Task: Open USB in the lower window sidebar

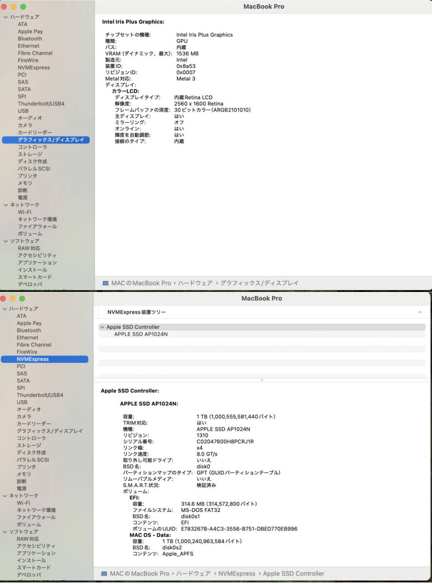Action: click(22, 402)
